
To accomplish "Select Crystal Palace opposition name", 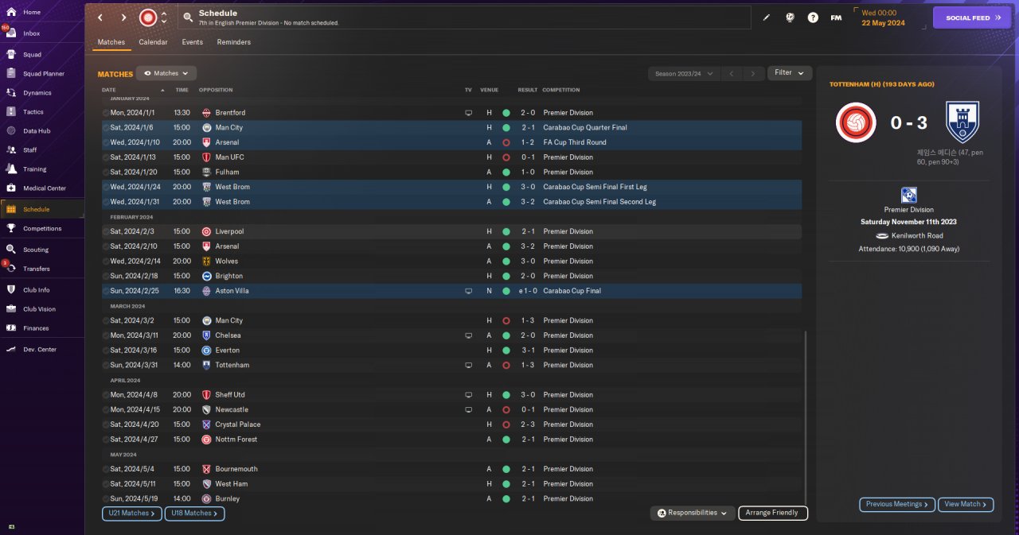I will [x=238, y=425].
